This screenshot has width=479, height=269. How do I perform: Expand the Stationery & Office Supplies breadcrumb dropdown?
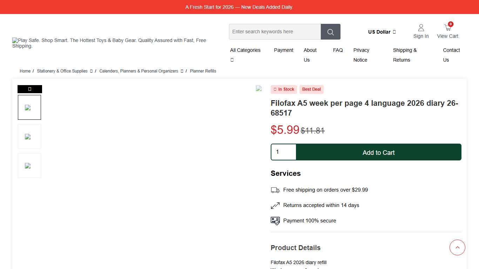[x=91, y=71]
